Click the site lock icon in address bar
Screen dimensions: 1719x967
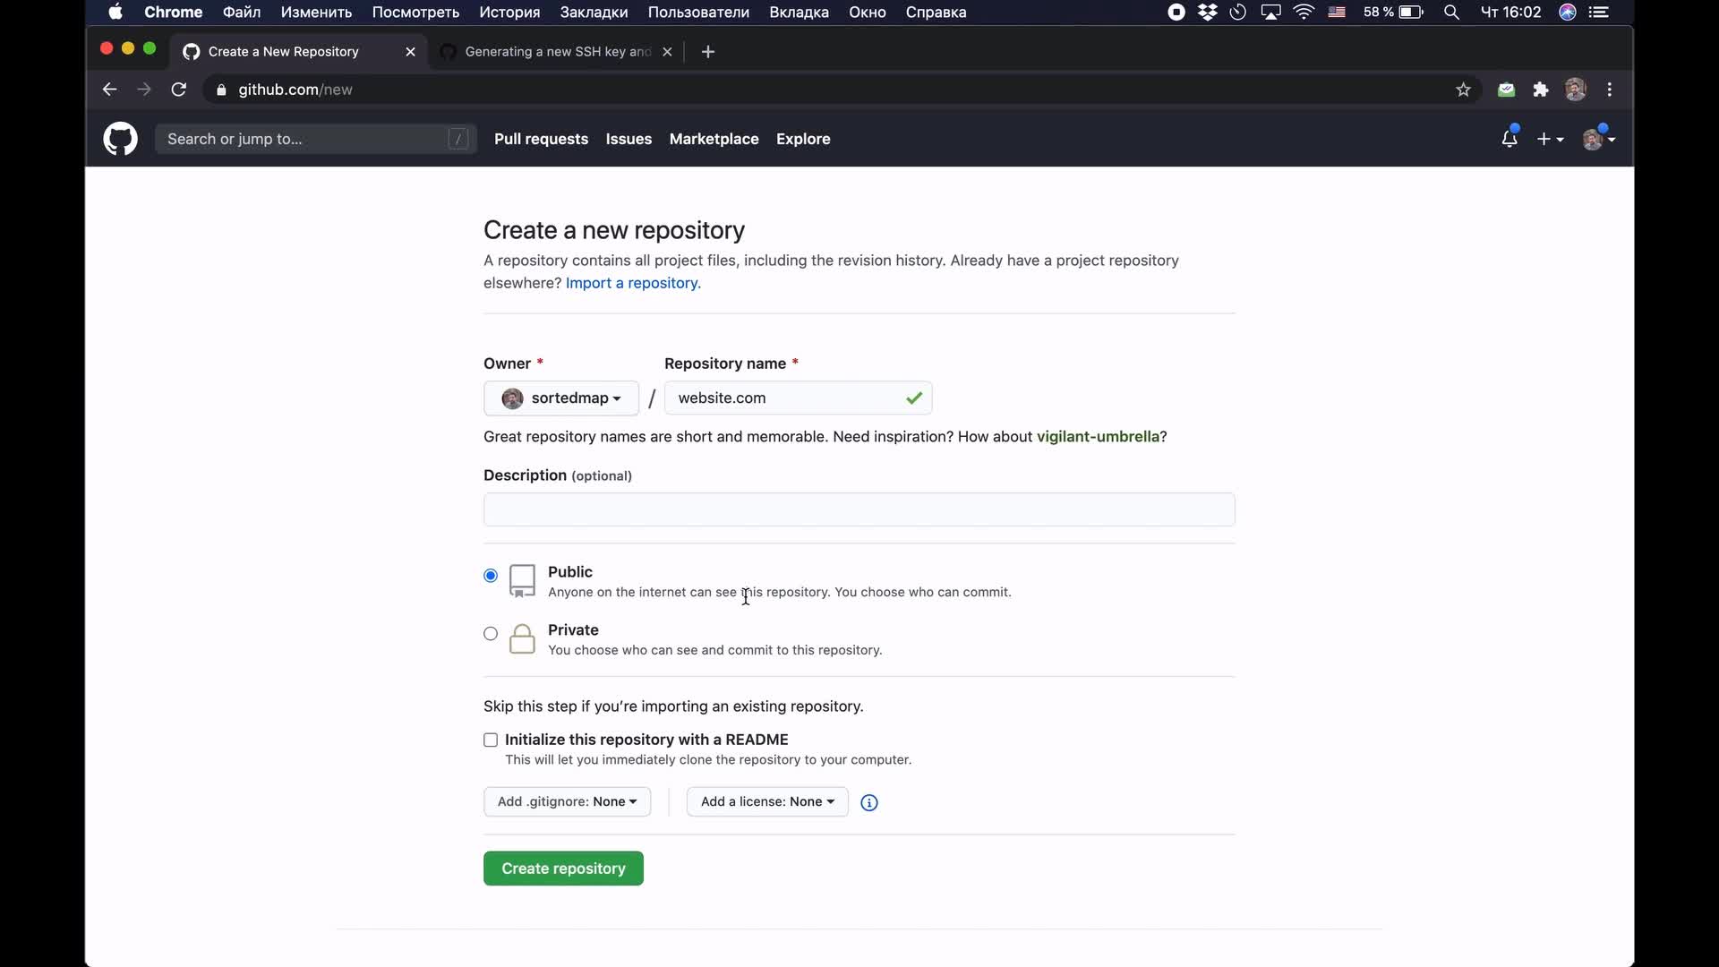[x=221, y=90]
